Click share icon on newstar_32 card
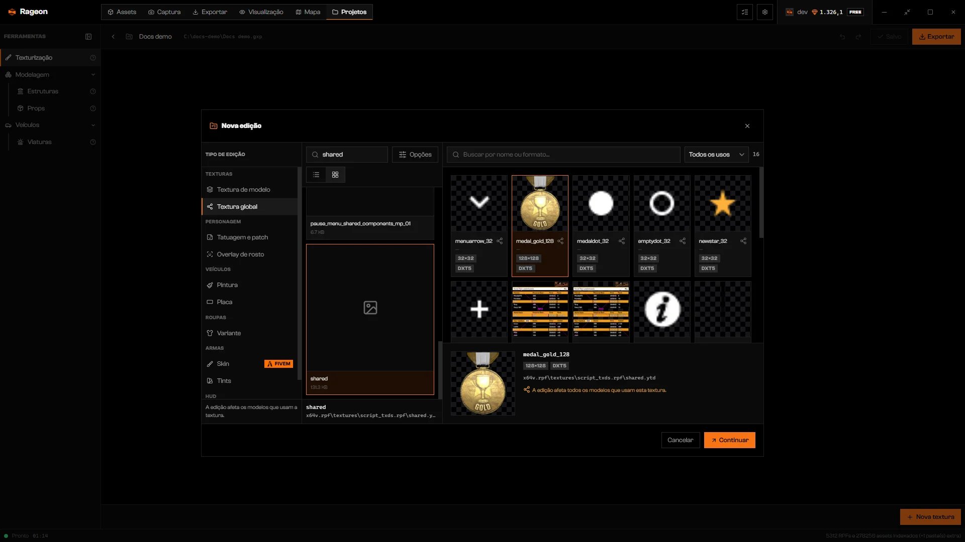Viewport: 965px width, 542px height. point(743,241)
